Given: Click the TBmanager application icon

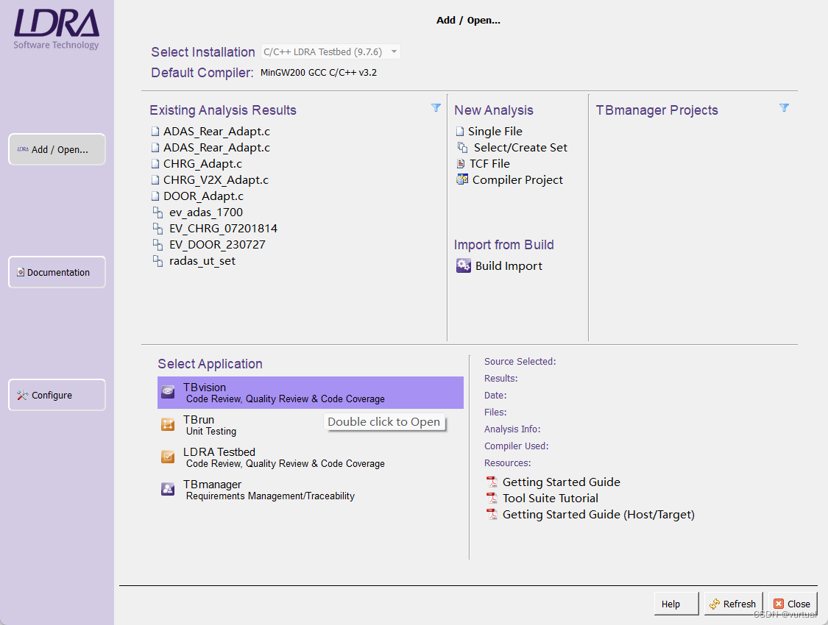Looking at the screenshot, I should [168, 489].
